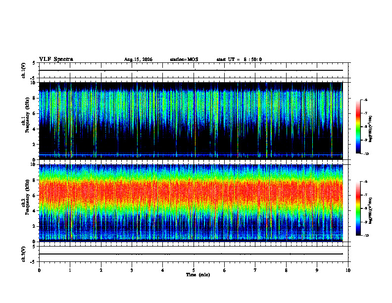Click the "station=MOS" header label

(x=184, y=59)
